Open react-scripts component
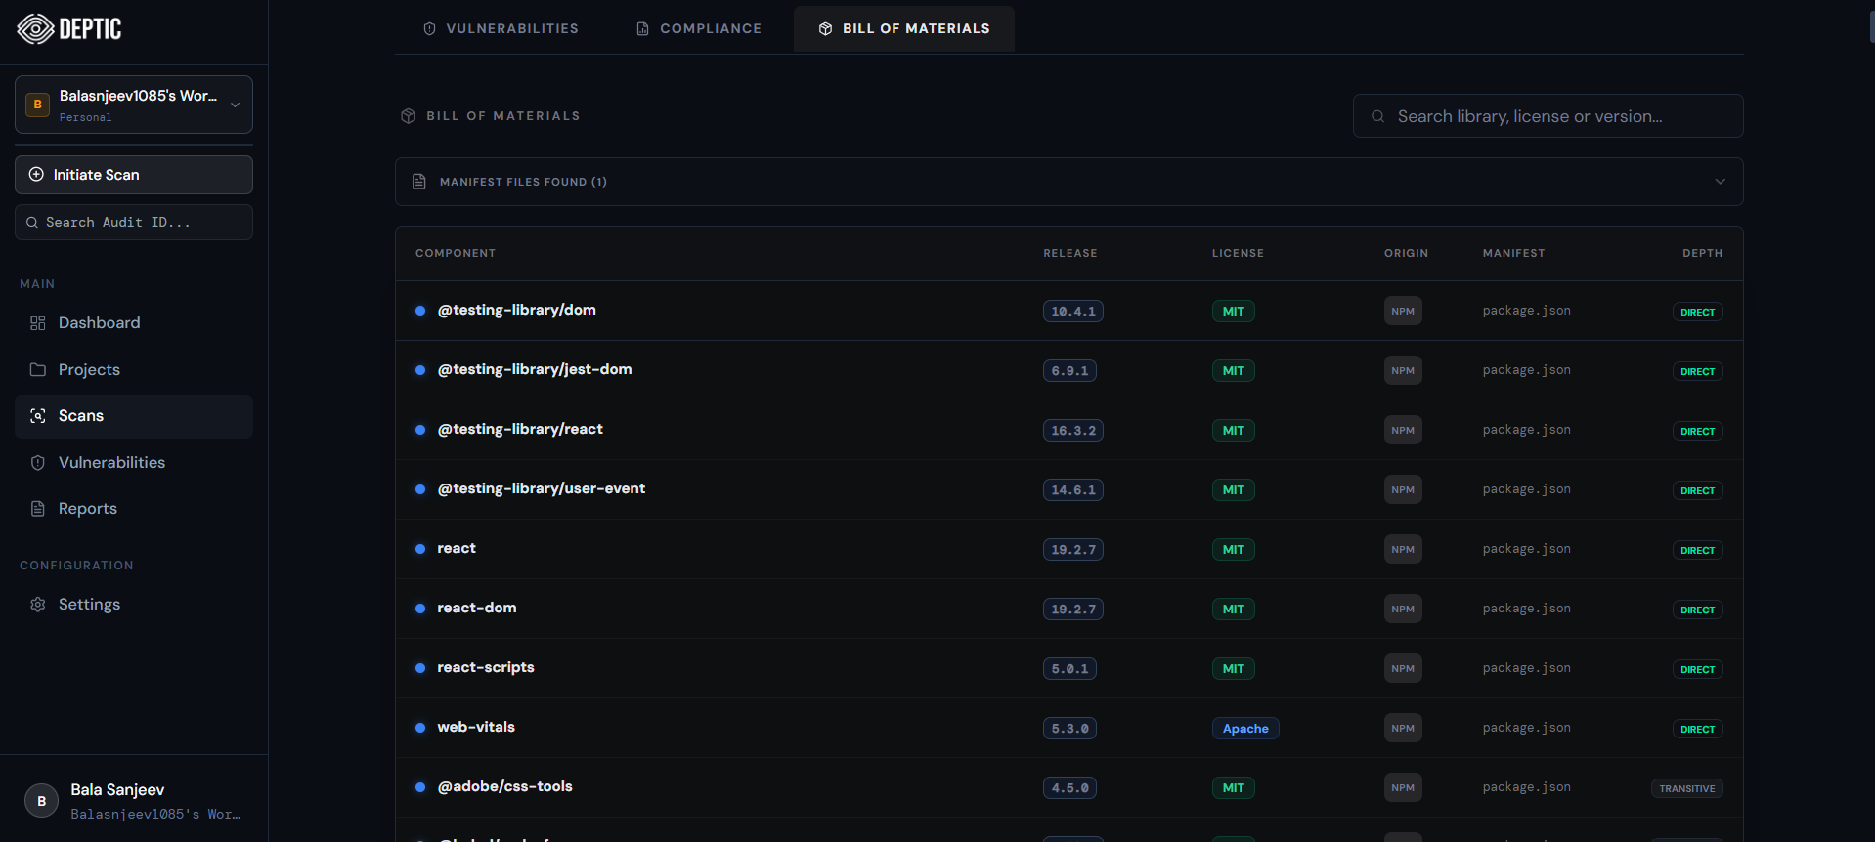The height and width of the screenshot is (842, 1875). [486, 668]
